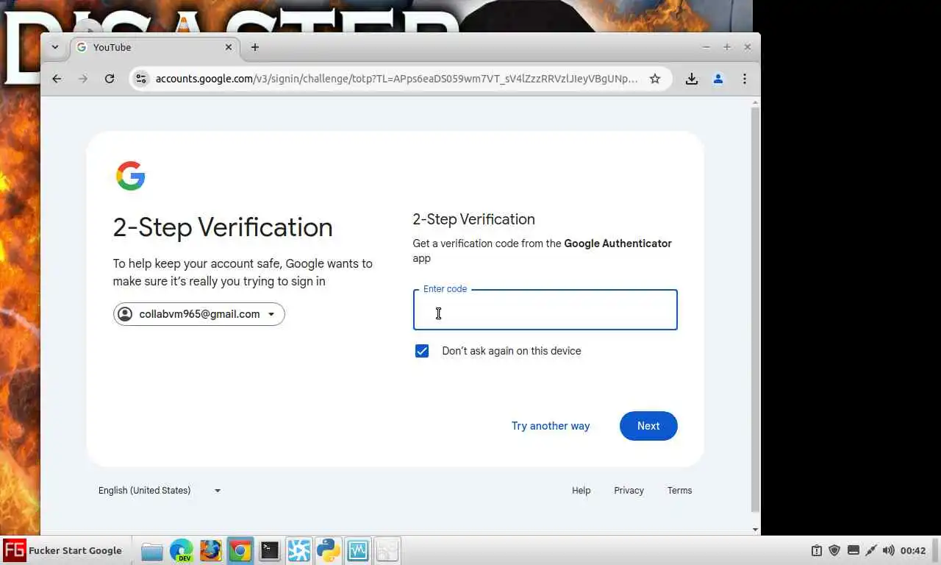Click the notification tray icon with exclamation
The width and height of the screenshot is (941, 565).
point(817,550)
